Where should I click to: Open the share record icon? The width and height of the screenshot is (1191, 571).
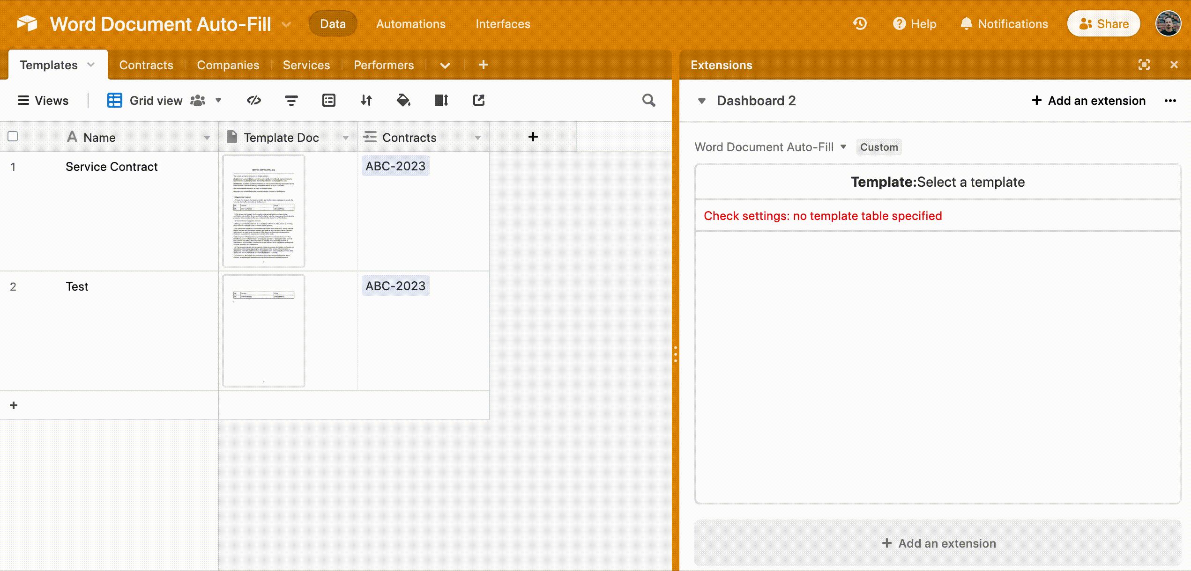pyautogui.click(x=478, y=100)
